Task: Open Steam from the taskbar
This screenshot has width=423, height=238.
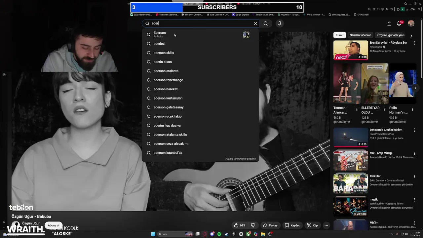Action: click(x=226, y=234)
